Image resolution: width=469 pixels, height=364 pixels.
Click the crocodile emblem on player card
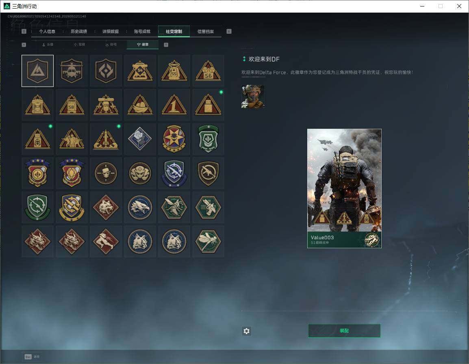point(371,240)
